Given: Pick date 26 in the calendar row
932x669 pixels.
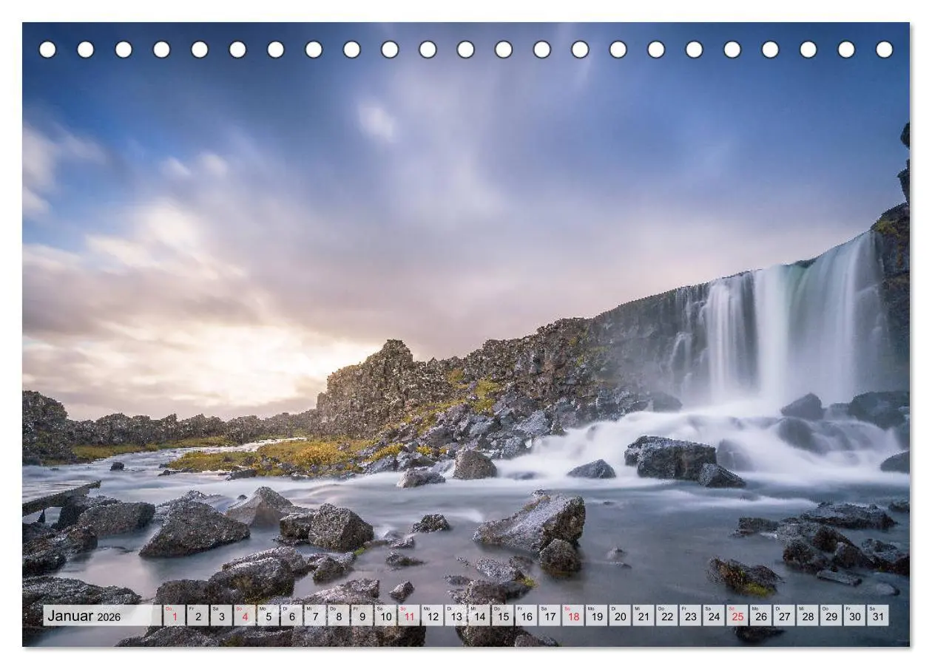Looking at the screenshot, I should point(760,616).
